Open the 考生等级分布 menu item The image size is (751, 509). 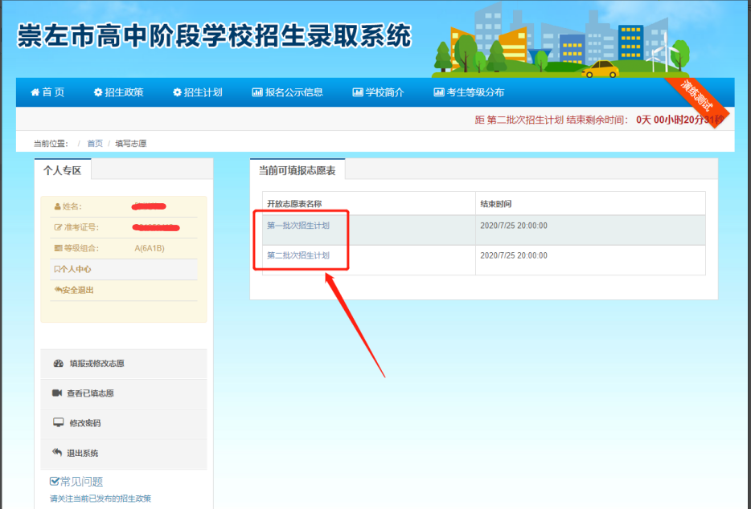pos(474,92)
